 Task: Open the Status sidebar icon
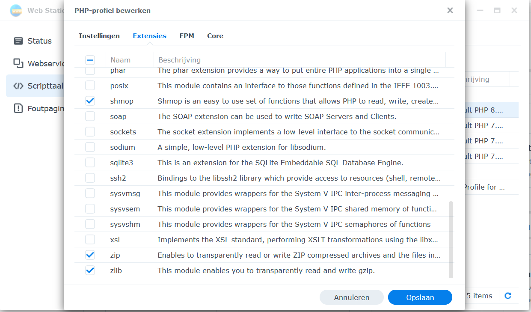coord(18,41)
